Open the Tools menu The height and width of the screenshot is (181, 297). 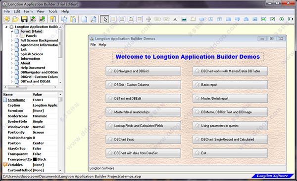tap(52, 11)
